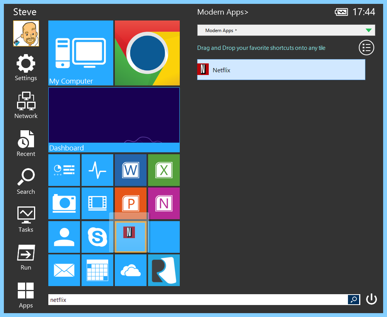The image size is (387, 317).
Task: Open the R logo tile
Action: click(x=164, y=270)
